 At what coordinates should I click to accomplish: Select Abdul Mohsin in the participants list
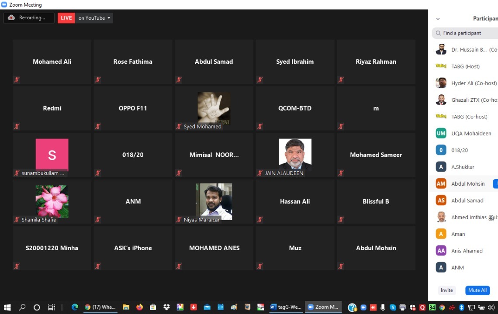(467, 184)
